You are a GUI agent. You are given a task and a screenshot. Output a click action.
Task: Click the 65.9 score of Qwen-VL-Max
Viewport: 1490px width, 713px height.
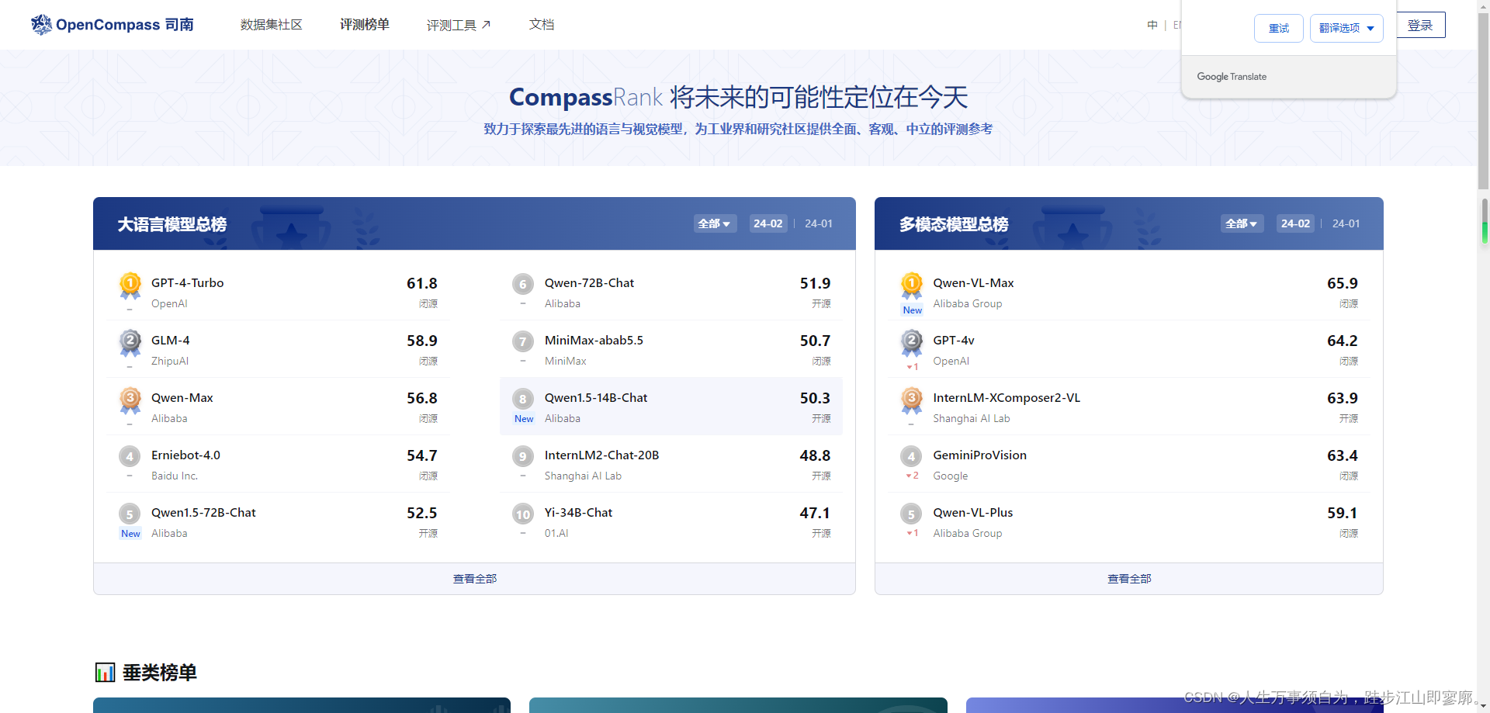[1343, 283]
